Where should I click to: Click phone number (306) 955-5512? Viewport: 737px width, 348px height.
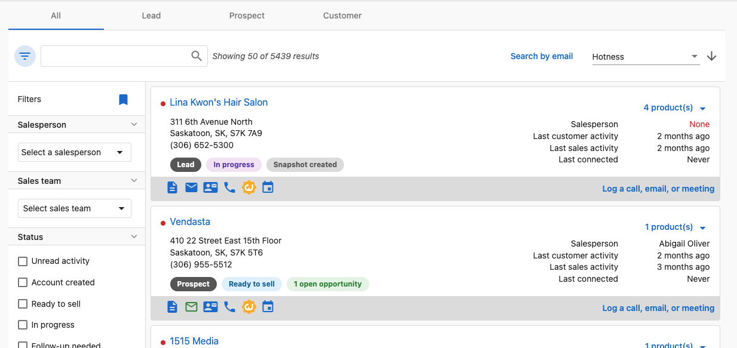coord(201,264)
